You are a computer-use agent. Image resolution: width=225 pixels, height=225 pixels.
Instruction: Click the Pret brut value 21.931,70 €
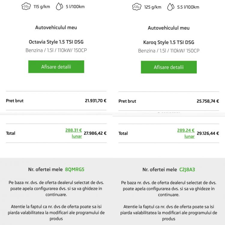point(95,101)
